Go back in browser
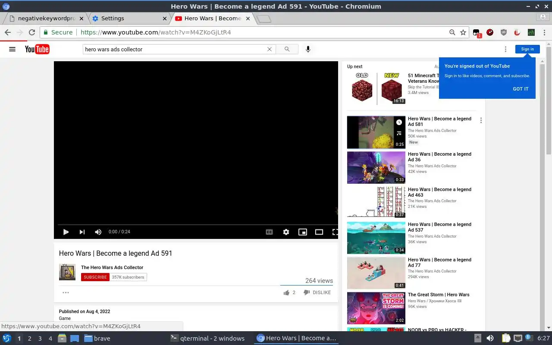This screenshot has height=345, width=552. [x=8, y=32]
